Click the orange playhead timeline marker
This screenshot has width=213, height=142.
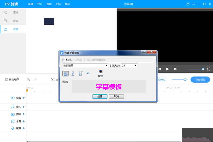27,90
